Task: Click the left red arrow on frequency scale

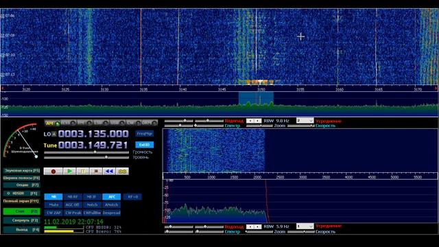Action: (3, 89)
